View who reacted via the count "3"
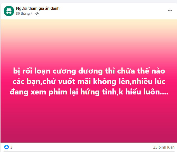177x152 pixels. pos(11,147)
